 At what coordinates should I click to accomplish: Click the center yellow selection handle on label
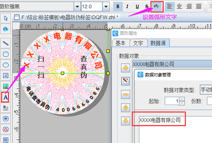[62, 73]
